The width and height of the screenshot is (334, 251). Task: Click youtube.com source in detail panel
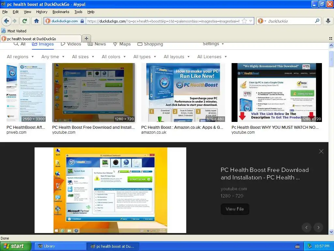[234, 189]
